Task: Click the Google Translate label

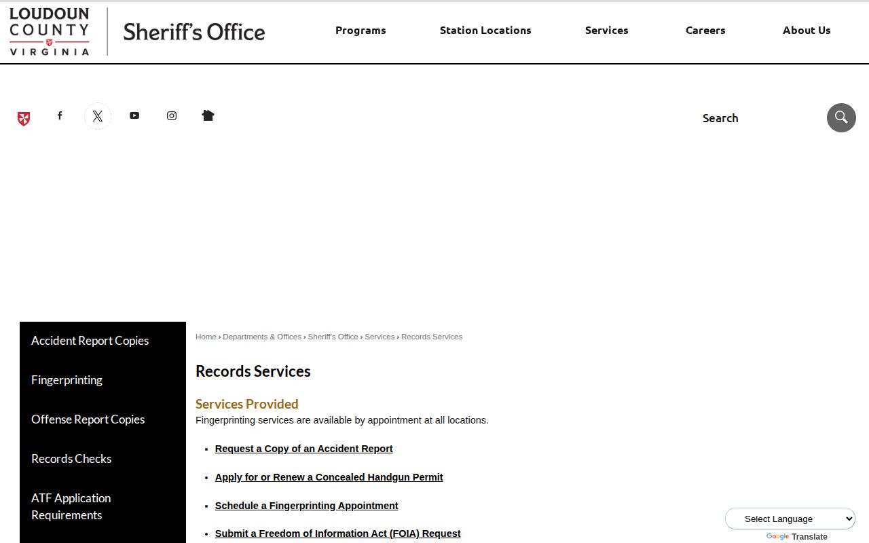Action: click(x=797, y=537)
